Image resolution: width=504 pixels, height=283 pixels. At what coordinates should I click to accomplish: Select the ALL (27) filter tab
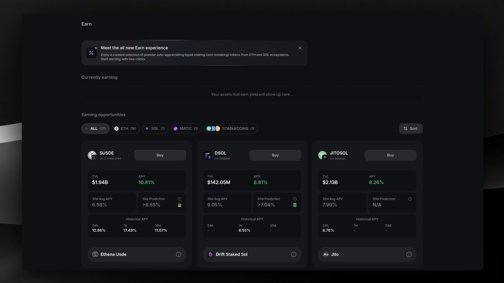95,128
